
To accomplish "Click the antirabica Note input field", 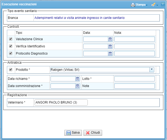I will point(135,86).
